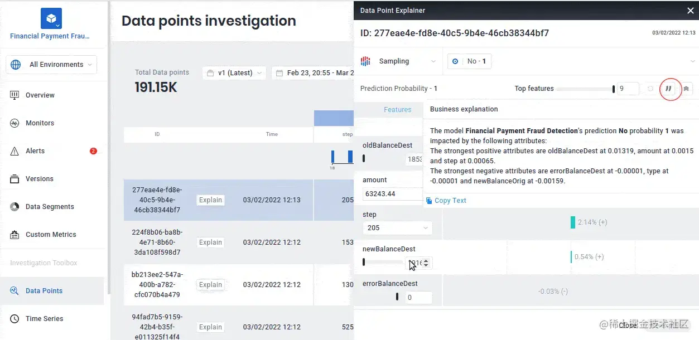Go to Monitors in sidebar
699x340 pixels.
click(40, 123)
